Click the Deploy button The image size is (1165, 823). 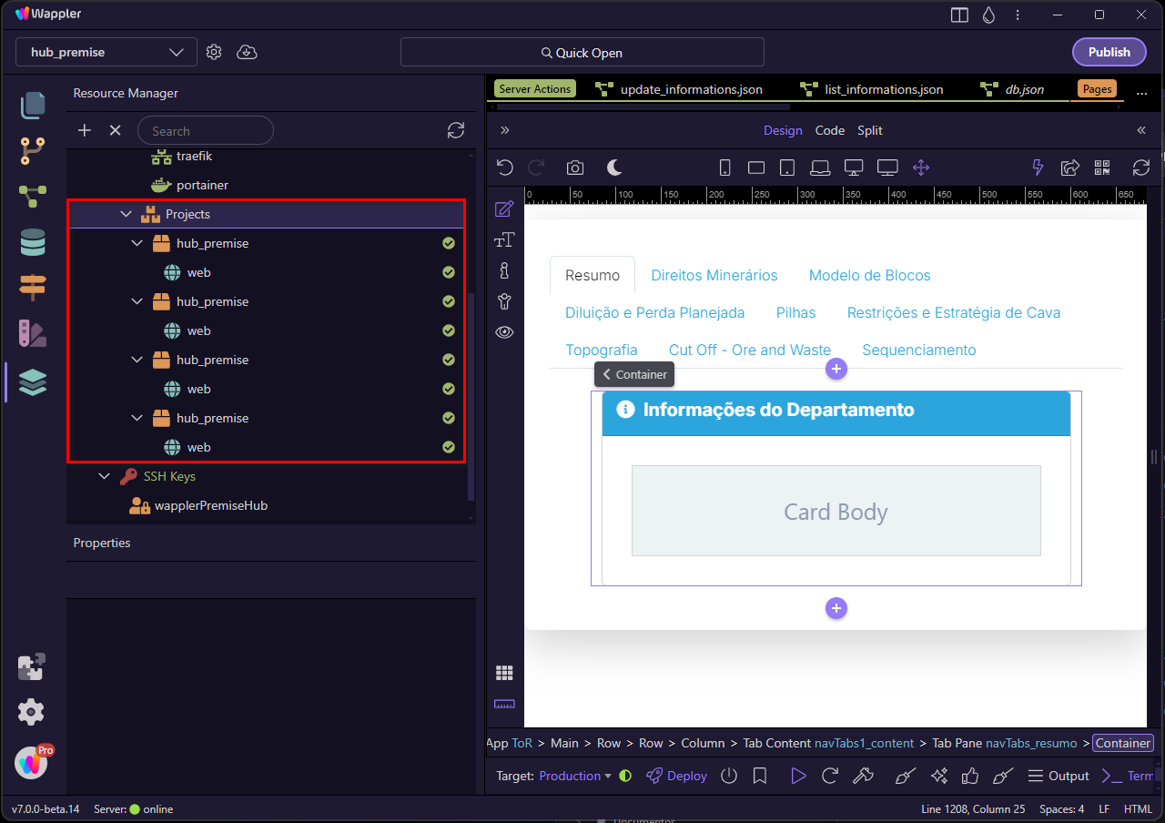pos(676,777)
